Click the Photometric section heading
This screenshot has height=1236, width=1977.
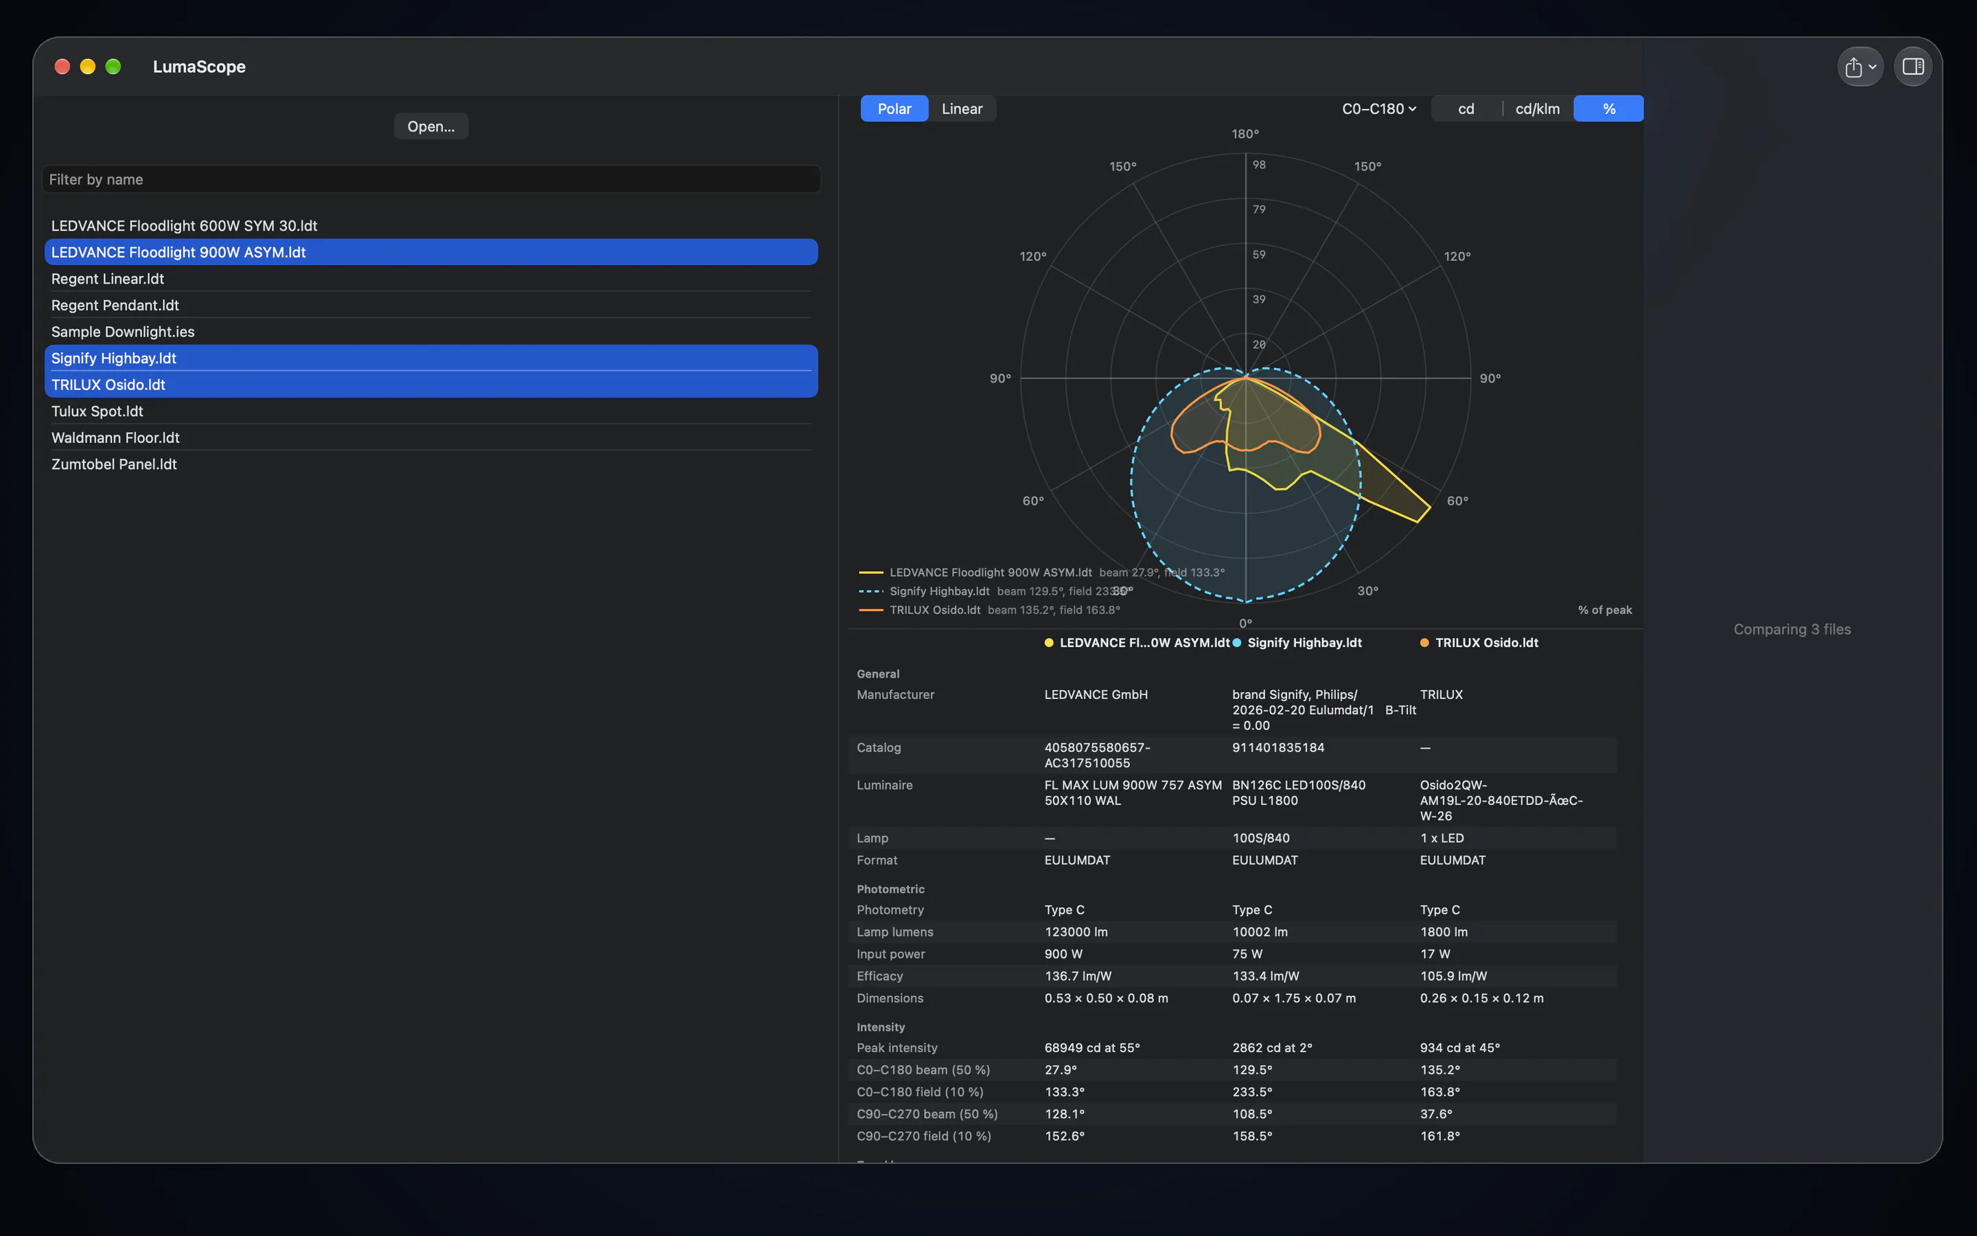(x=890, y=889)
